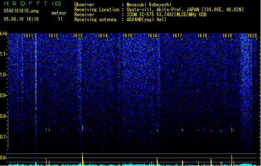Click the 0.7 kHz frequency label
Screen dimensions: 261x166
[4, 137]
